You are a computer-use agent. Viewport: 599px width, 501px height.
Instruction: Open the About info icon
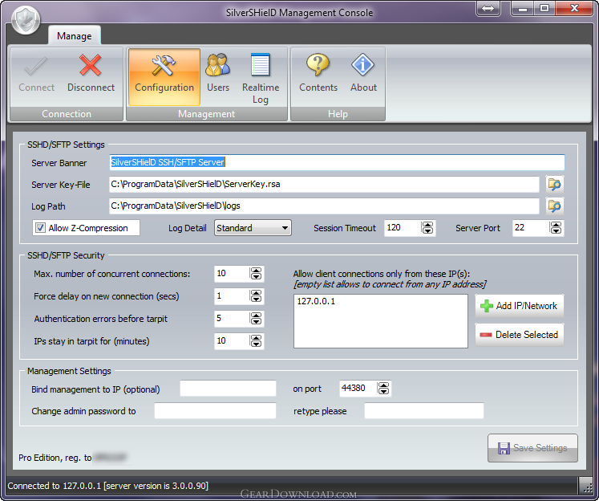coord(363,65)
